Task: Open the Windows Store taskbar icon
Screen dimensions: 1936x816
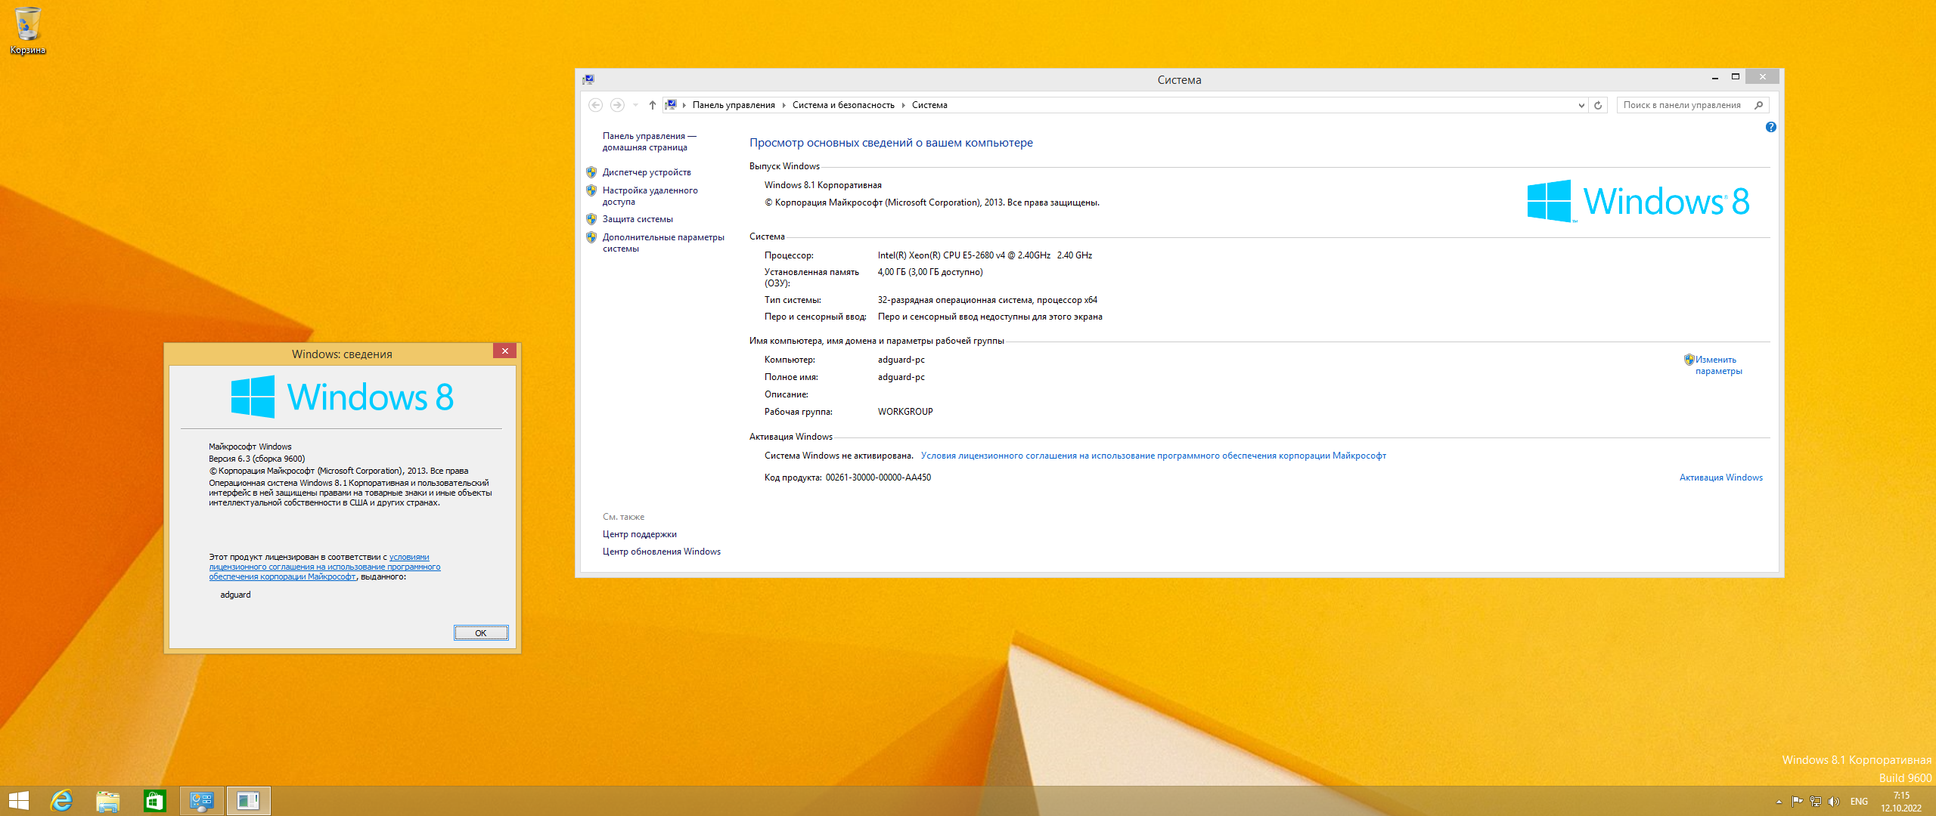Action: pos(155,801)
